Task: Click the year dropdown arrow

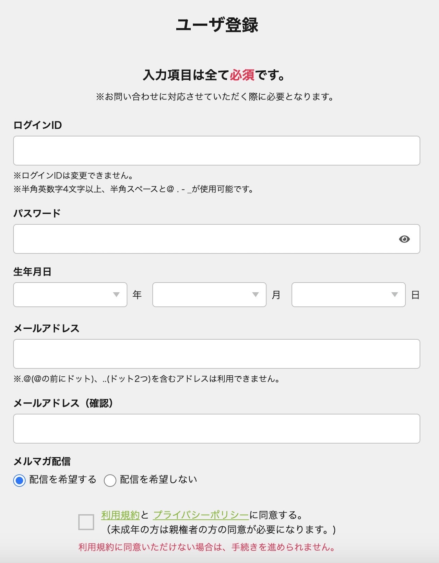Action: click(117, 294)
